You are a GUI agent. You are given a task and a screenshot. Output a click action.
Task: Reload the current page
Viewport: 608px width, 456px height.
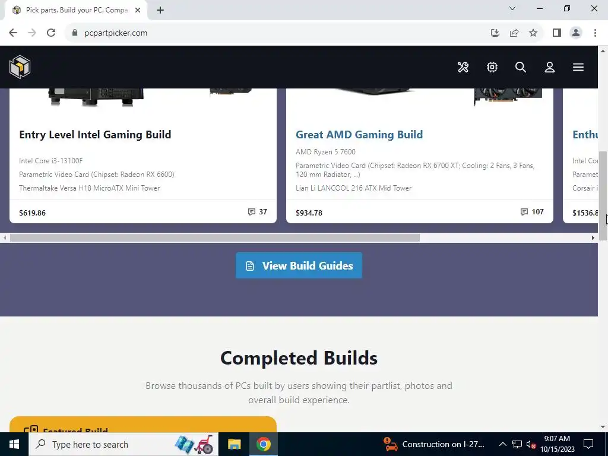point(51,33)
